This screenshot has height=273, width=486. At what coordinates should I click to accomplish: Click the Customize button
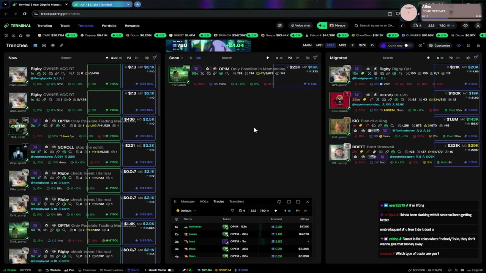tap(439, 45)
